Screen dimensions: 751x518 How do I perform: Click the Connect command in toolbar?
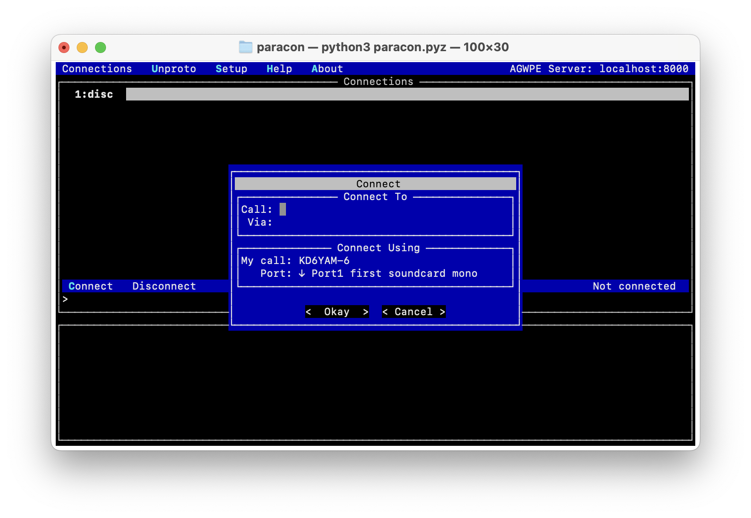(90, 286)
